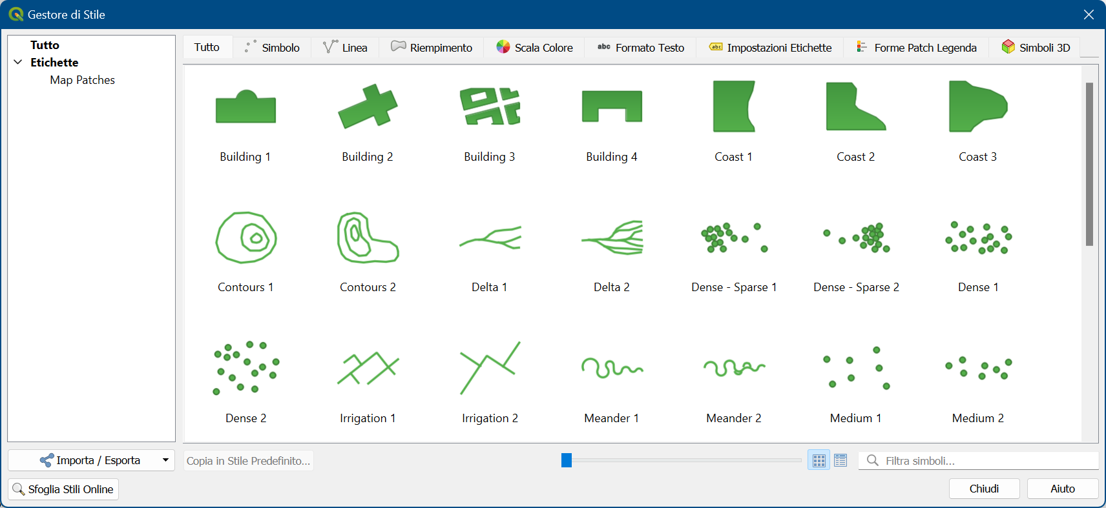This screenshot has height=508, width=1106.
Task: Select the Dense 2 marker patch
Action: [x=245, y=383]
